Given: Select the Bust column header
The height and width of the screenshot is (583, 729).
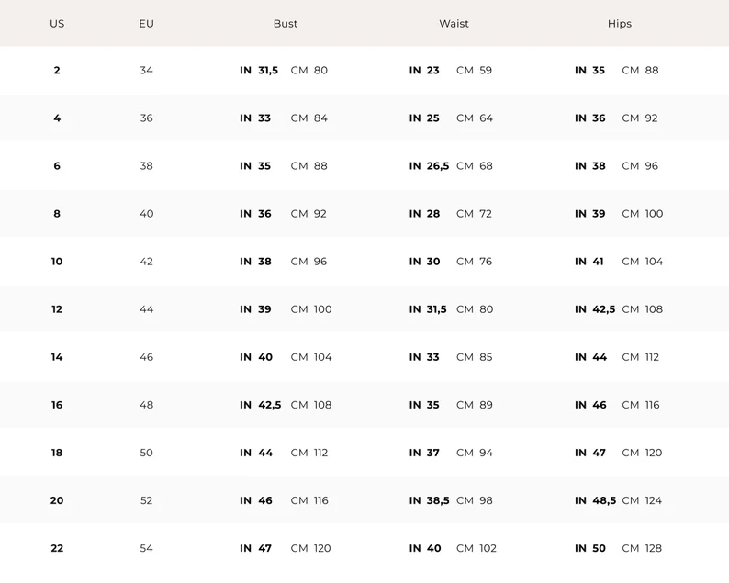Looking at the screenshot, I should (x=286, y=24).
